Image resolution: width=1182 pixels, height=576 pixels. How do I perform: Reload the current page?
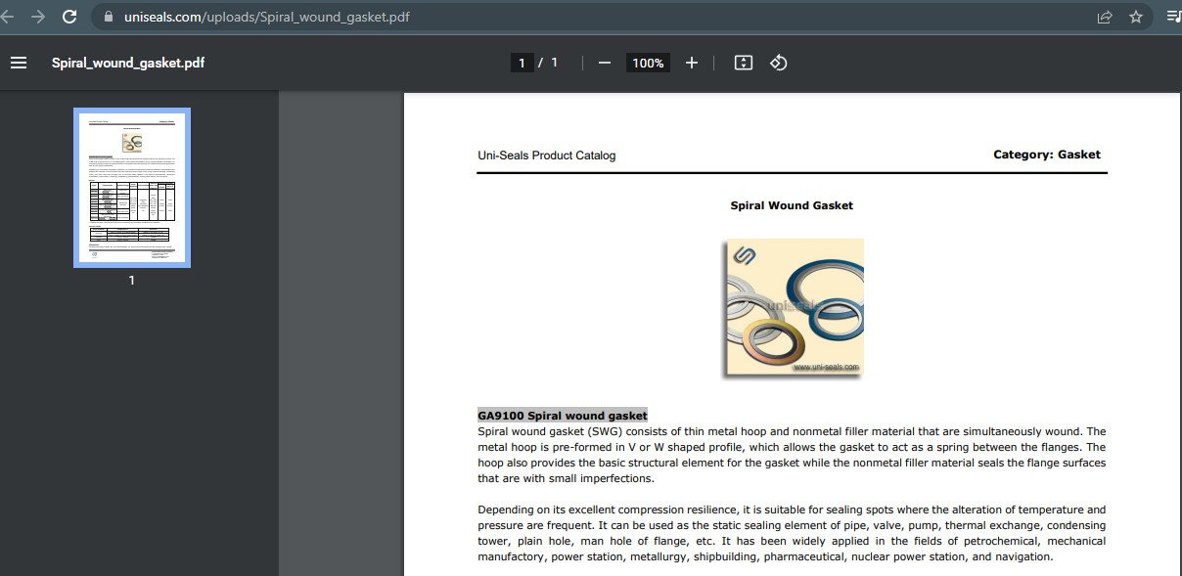click(x=69, y=17)
